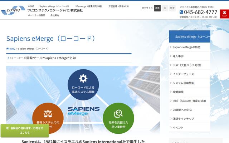Open システム運用機能 in the sidebar
This screenshot has height=143, width=229.
190,83
